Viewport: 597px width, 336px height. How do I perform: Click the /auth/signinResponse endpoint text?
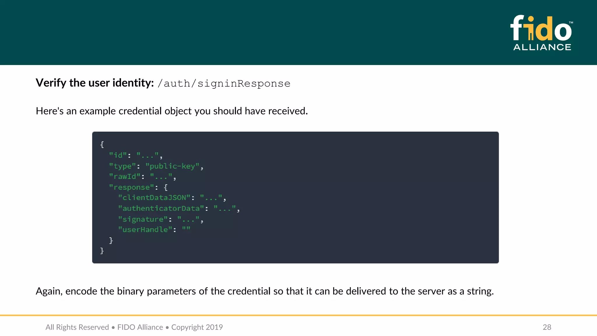tap(224, 84)
